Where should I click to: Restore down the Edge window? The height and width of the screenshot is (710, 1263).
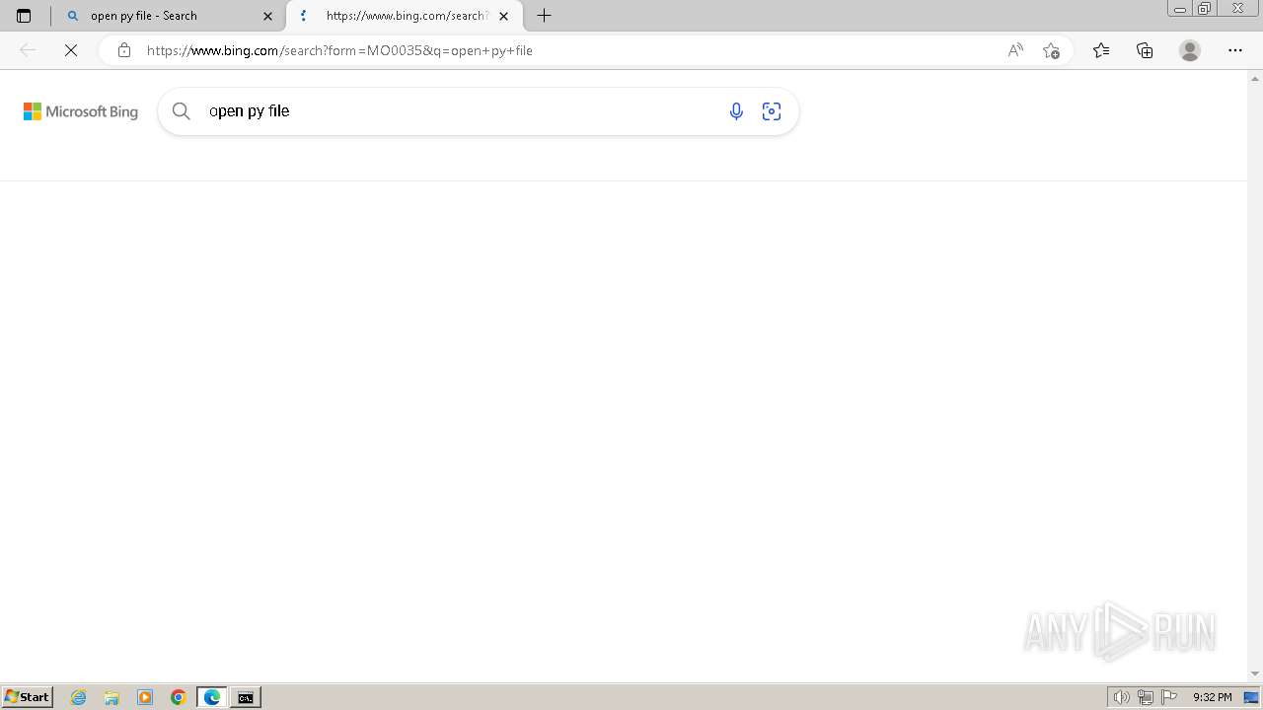[1205, 9]
